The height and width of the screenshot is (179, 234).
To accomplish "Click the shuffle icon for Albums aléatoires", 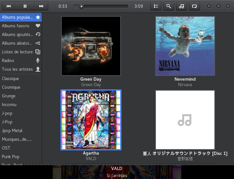I will click(x=38, y=43).
